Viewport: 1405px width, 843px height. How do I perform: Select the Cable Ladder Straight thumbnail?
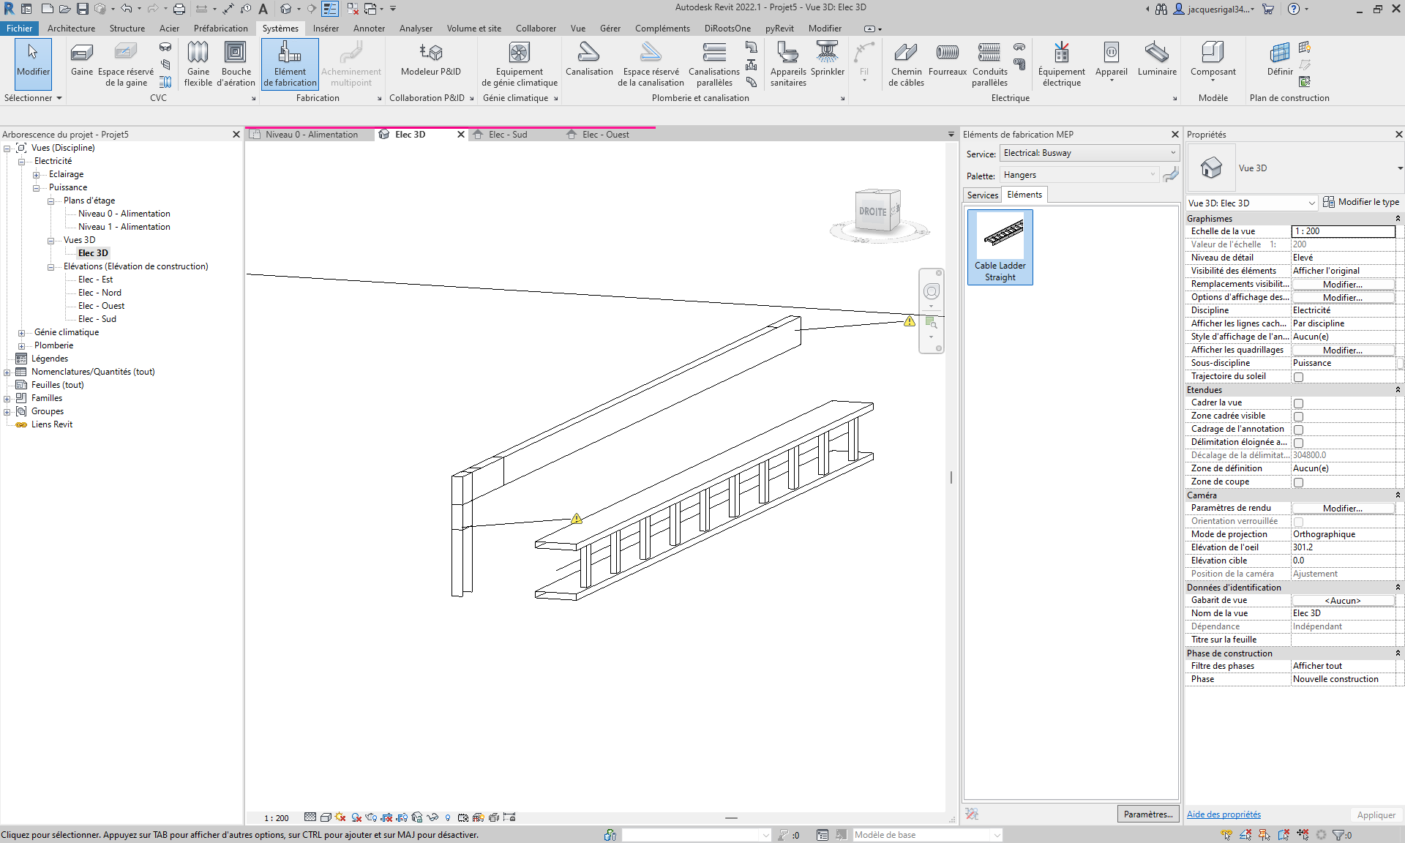pyautogui.click(x=1000, y=247)
